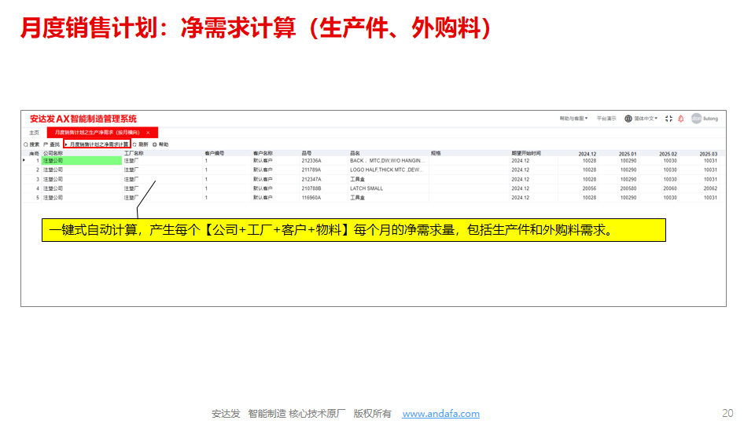Open the 帮助 help toolbar icon

[x=155, y=144]
